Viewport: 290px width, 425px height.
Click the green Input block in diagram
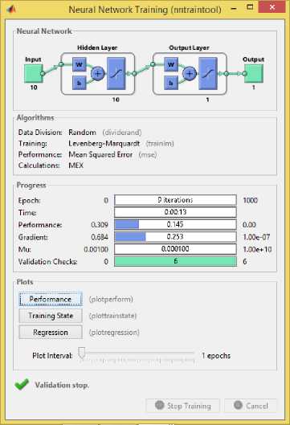coord(33,73)
